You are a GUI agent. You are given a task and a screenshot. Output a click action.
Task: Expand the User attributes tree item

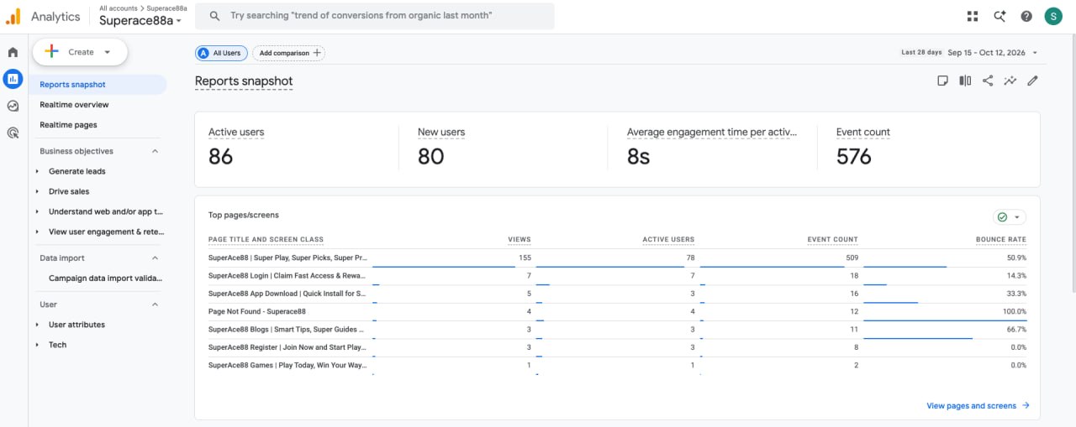[37, 325]
